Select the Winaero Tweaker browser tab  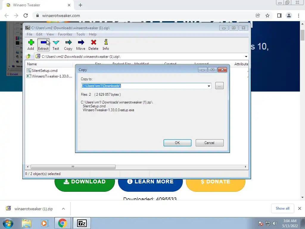coord(38,5)
